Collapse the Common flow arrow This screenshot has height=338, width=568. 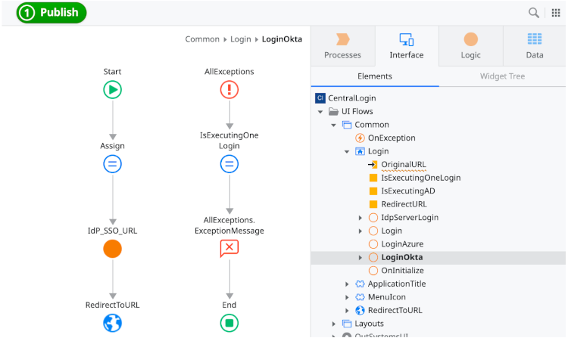coord(334,125)
